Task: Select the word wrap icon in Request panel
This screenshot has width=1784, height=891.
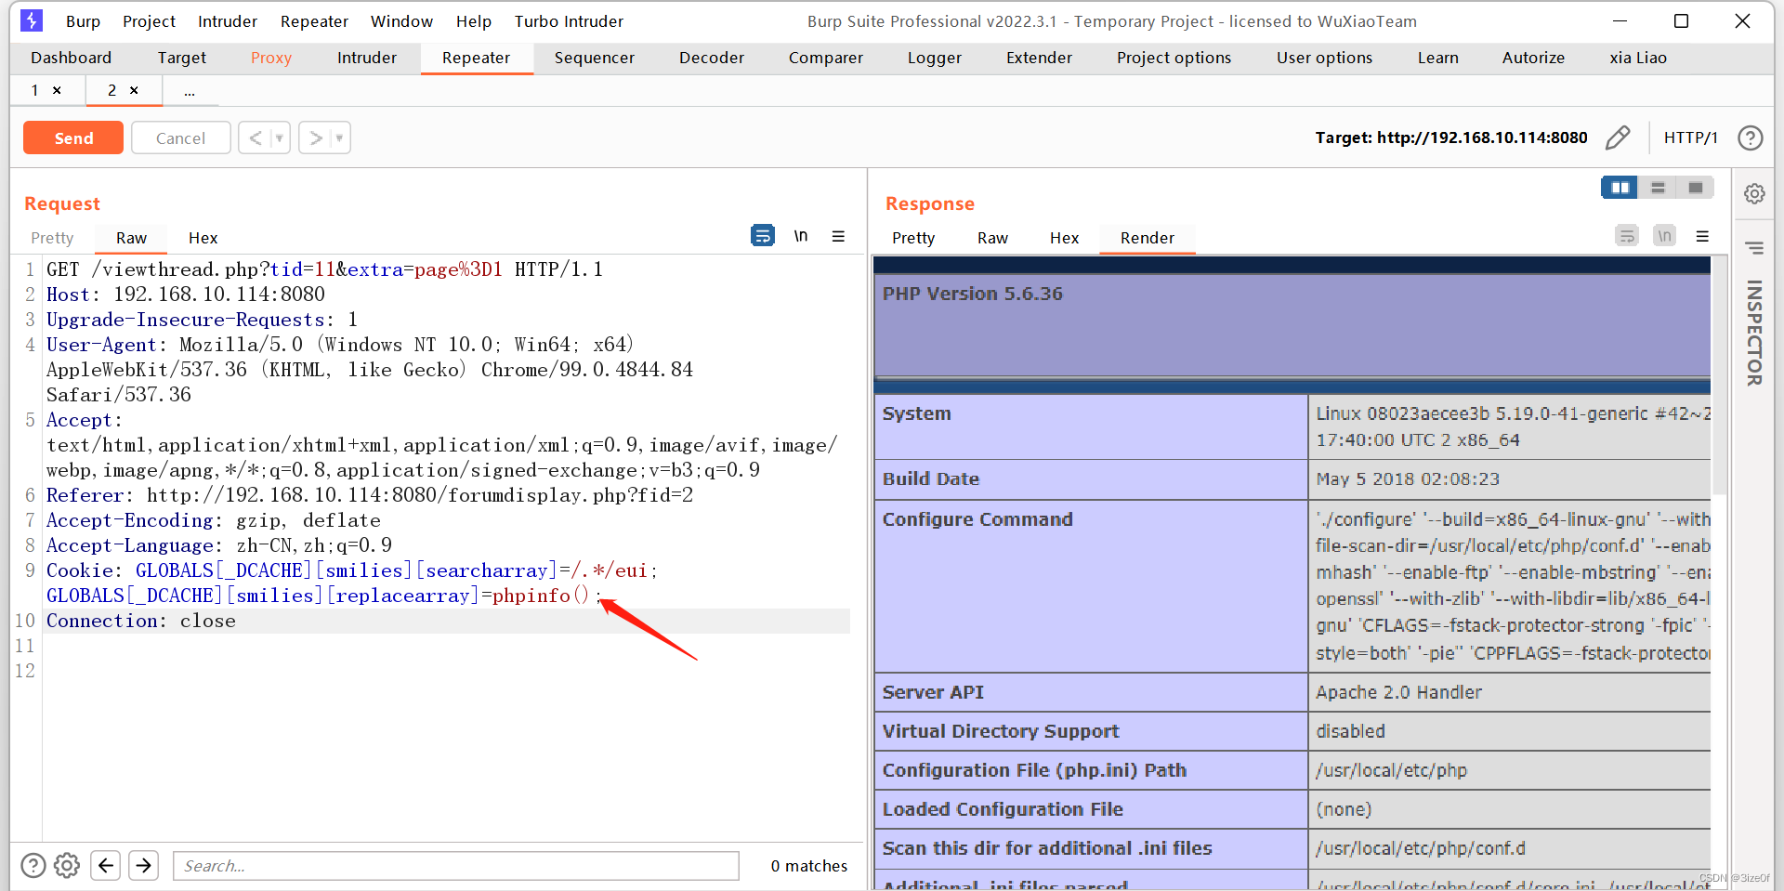Action: click(x=763, y=235)
